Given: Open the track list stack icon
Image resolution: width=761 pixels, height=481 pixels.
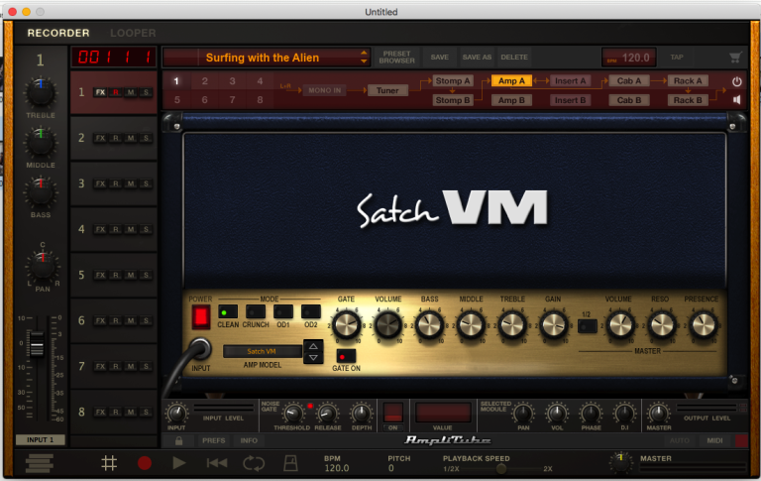Looking at the screenshot, I should click(x=40, y=463).
